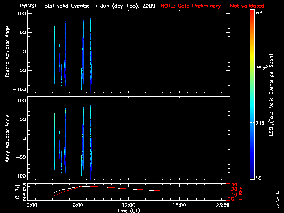This screenshot has height=213, width=284.
Task: Select the 'NOTE: Data Preliminary' red warning text
Action: click(212, 6)
